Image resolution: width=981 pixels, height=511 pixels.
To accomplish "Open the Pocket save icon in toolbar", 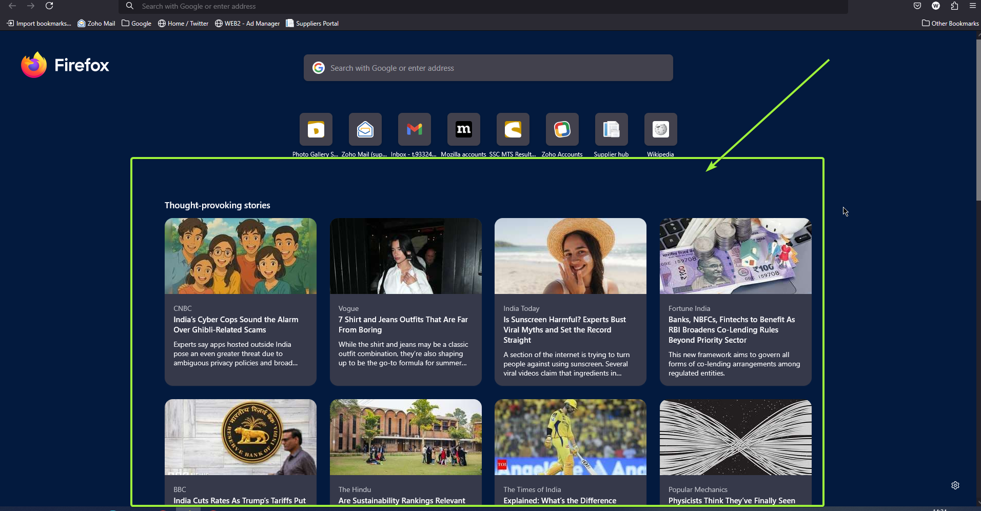I will click(x=917, y=6).
